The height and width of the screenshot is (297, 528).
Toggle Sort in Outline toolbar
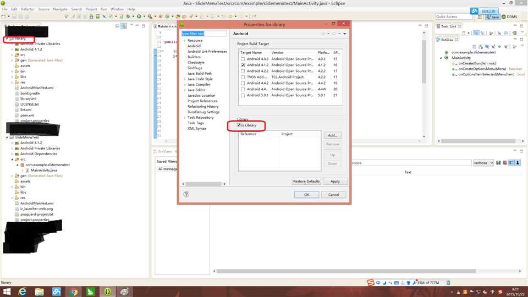pyautogui.click(x=481, y=46)
